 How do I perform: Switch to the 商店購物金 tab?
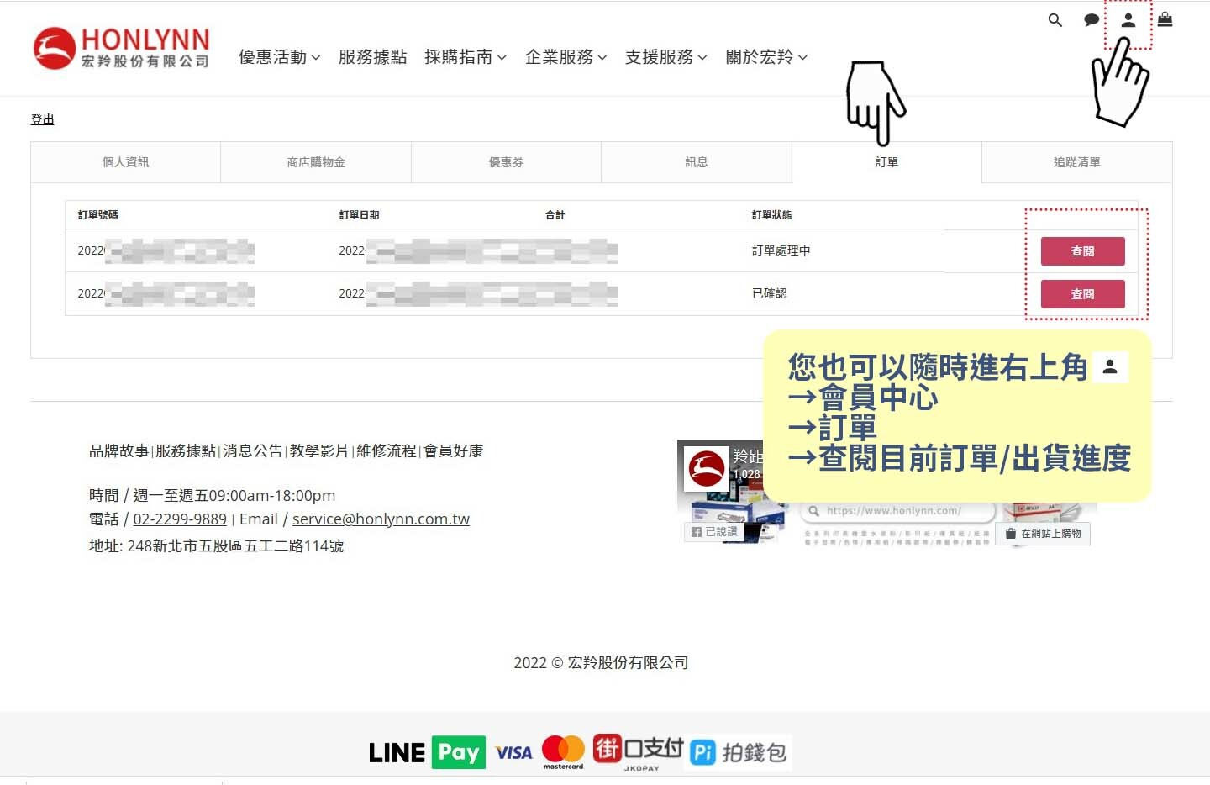316,162
